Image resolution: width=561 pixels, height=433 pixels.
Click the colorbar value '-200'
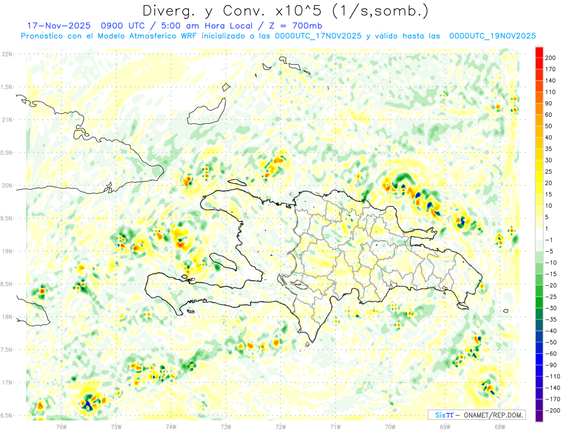click(553, 411)
